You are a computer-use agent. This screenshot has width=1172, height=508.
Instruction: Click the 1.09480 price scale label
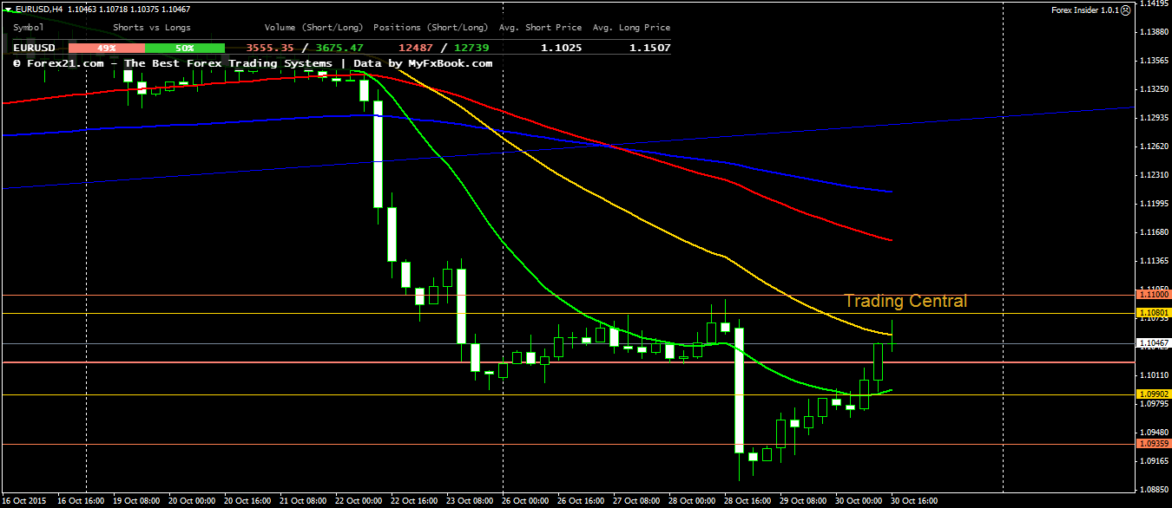pos(1156,433)
